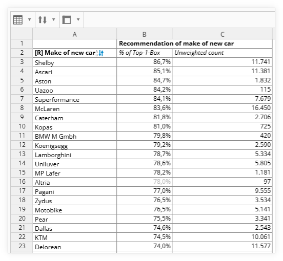Select column B header
This screenshot has width=283, height=261.
(x=144, y=34)
